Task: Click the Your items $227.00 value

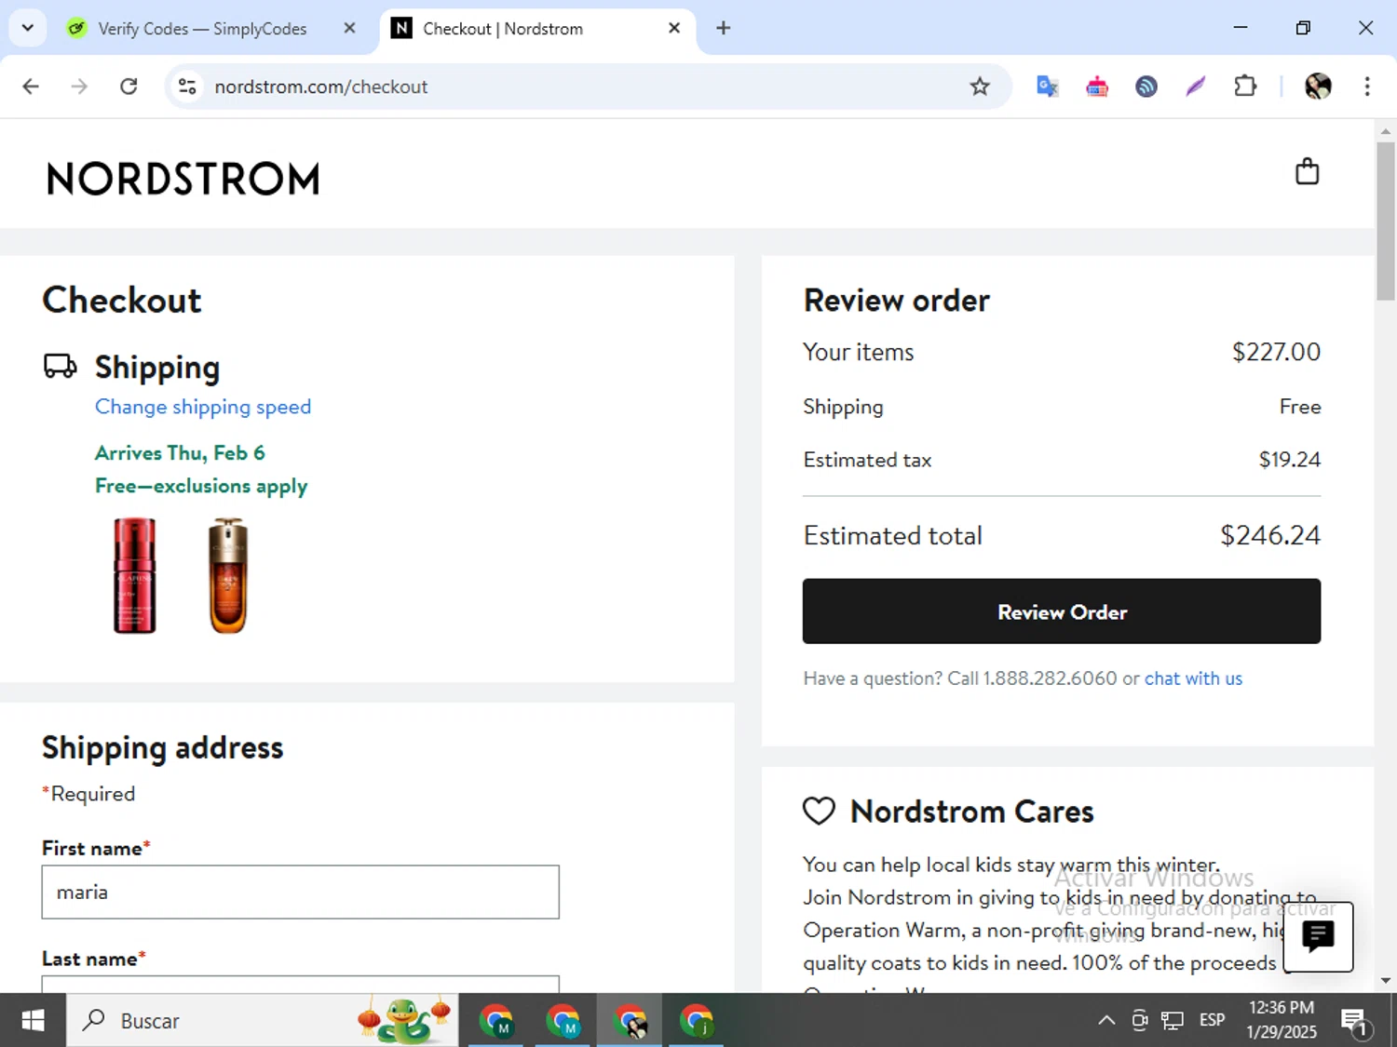Action: click(x=1276, y=352)
